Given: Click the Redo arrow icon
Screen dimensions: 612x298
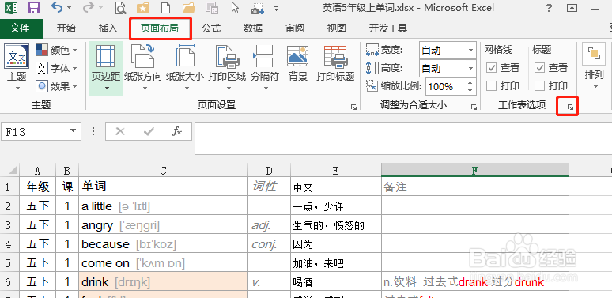Looking at the screenshot, I should point(89,7).
